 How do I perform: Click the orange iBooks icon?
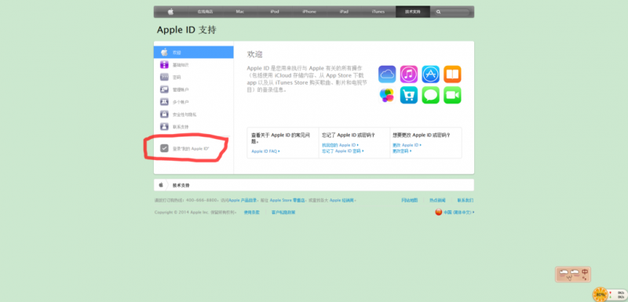[x=452, y=74]
